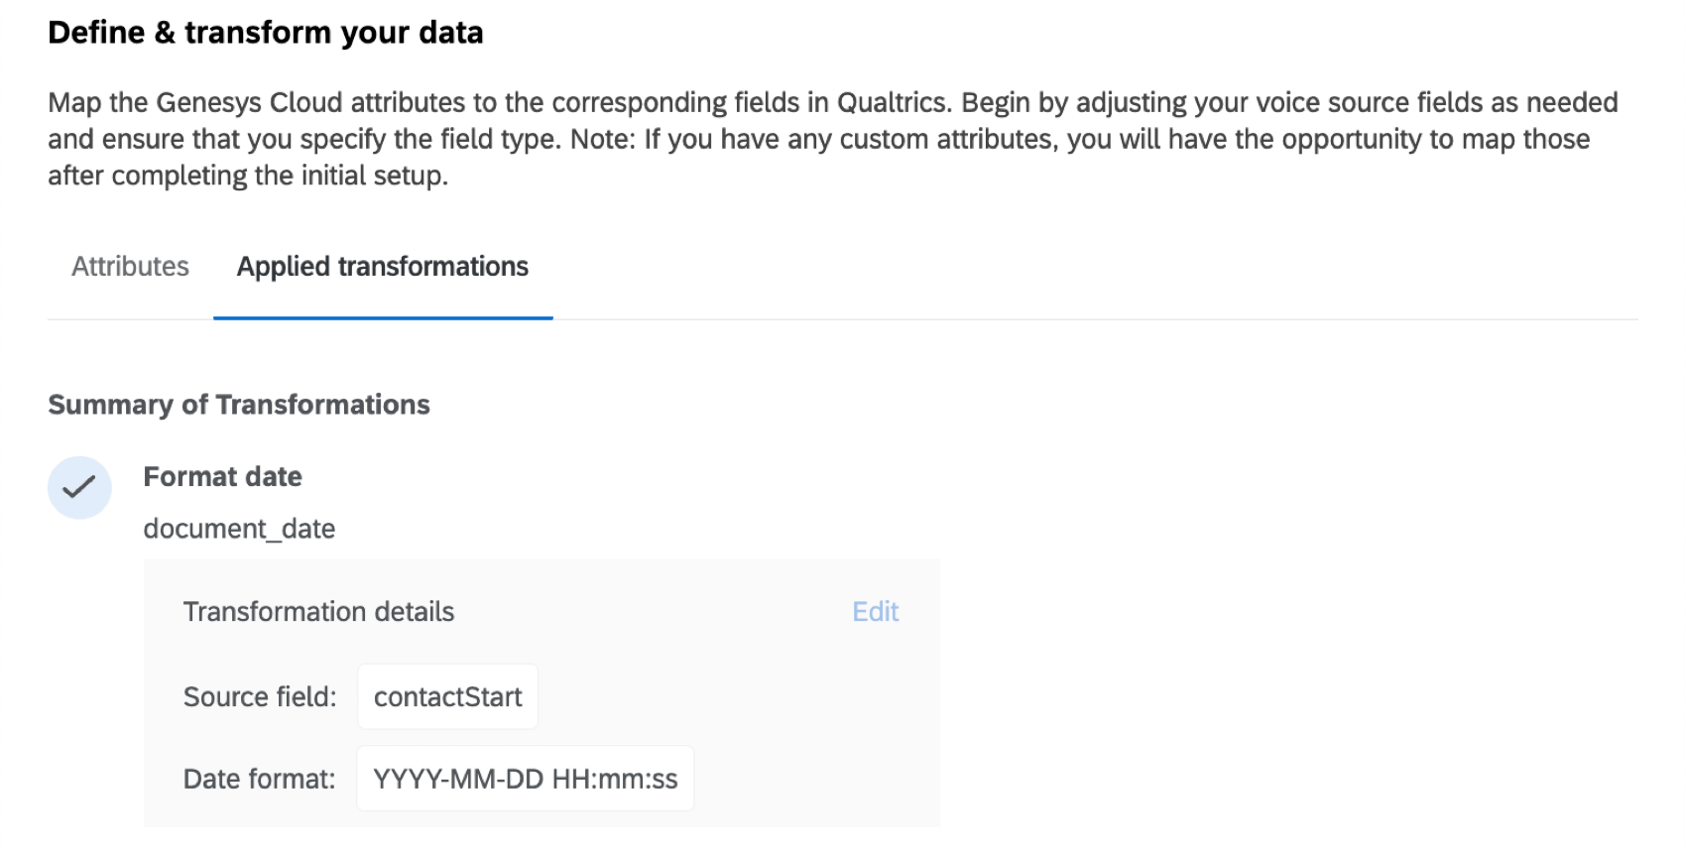The width and height of the screenshot is (1686, 857).
Task: Select the Applied transformations tab
Action: pos(382,267)
